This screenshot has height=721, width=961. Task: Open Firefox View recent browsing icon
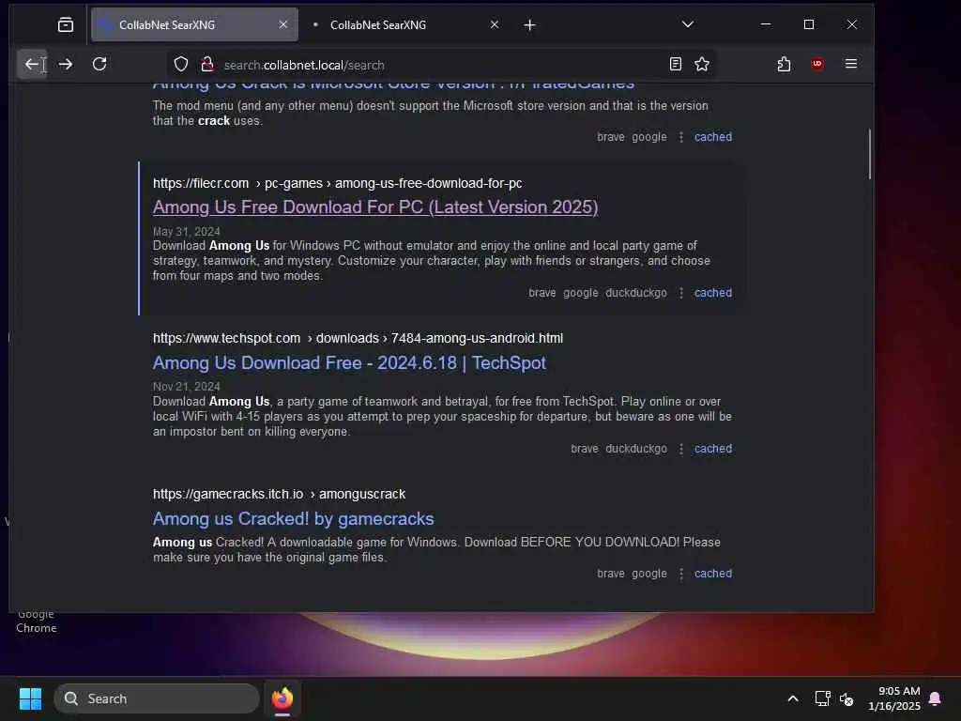coord(66,24)
